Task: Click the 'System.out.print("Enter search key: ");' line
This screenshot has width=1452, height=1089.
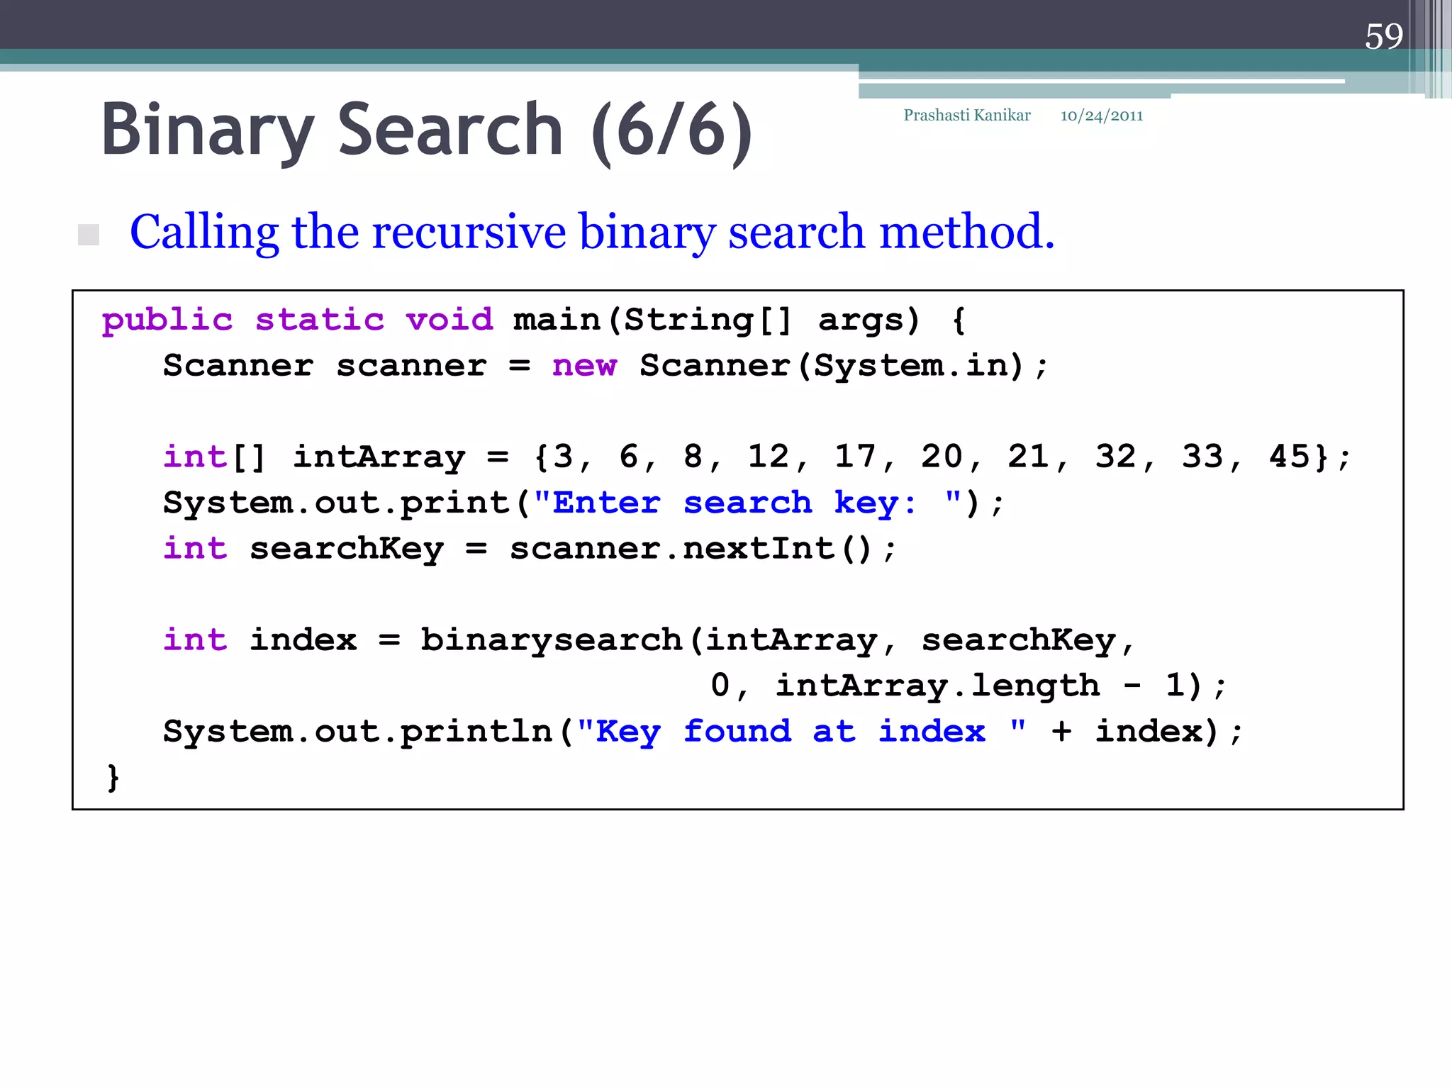Action: click(x=583, y=503)
